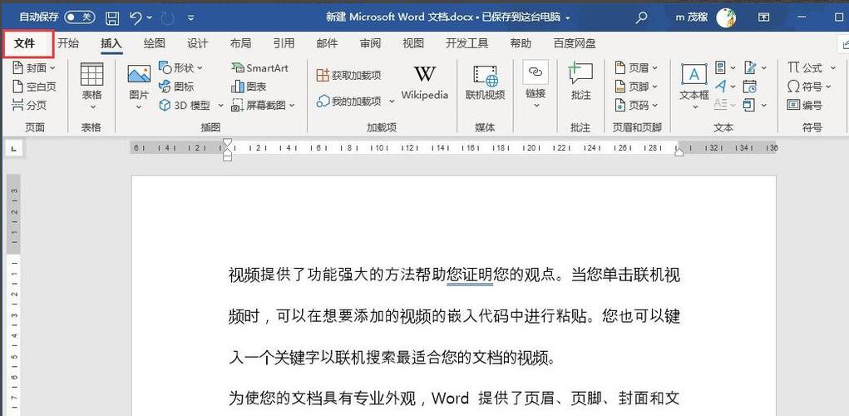Click the Undo arrow icon
Viewport: 849px width, 416px height.
136,17
